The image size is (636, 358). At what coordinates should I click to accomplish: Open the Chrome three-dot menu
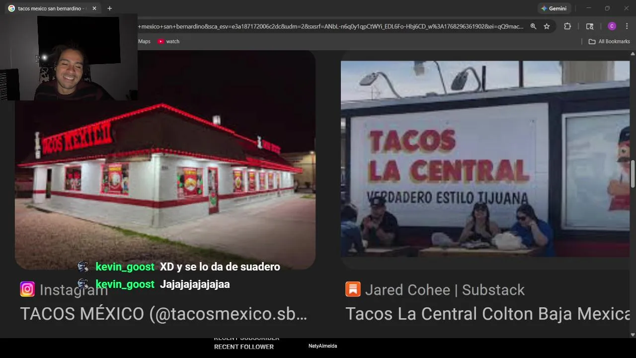tap(627, 26)
